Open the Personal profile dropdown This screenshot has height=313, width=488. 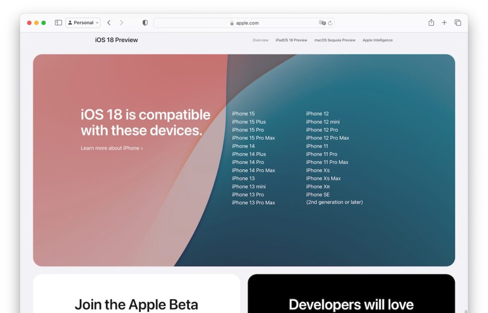coord(83,22)
